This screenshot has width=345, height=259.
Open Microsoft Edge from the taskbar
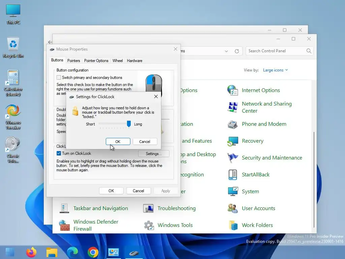point(72,252)
